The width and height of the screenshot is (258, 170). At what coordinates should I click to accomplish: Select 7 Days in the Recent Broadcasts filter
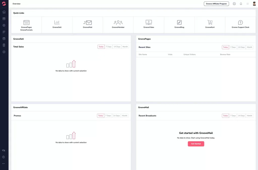(233, 116)
